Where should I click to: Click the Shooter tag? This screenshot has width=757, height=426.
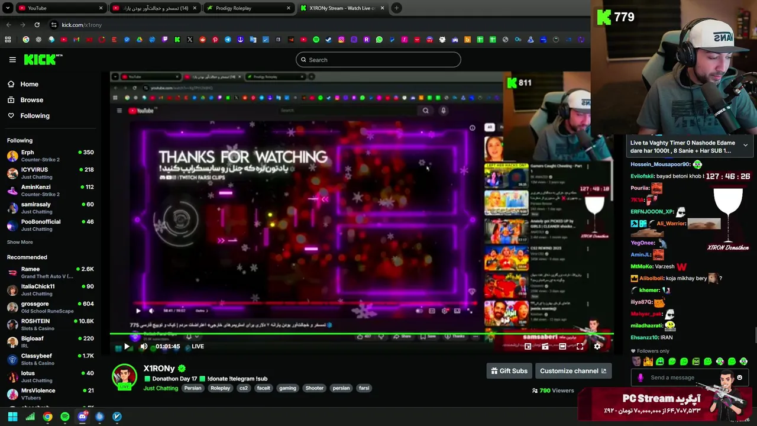[314, 388]
